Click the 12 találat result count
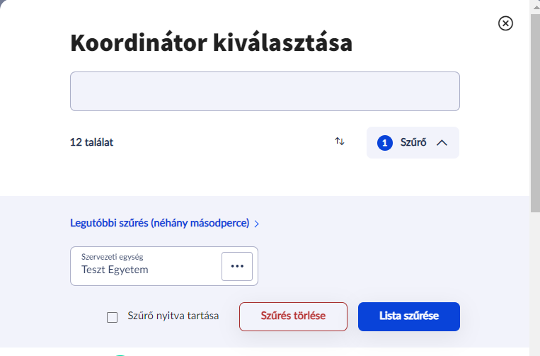This screenshot has width=540, height=356. click(x=91, y=142)
